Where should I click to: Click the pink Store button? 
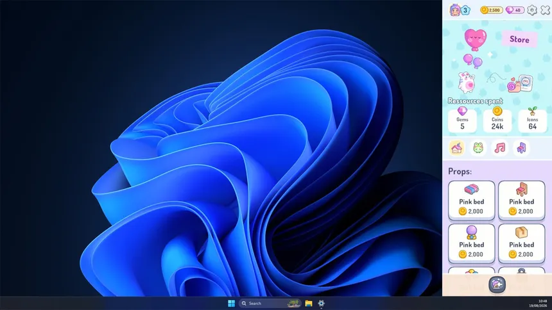point(519,39)
